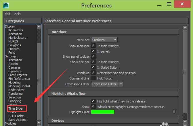Select Kinematics under Display

click(x=16, y=30)
